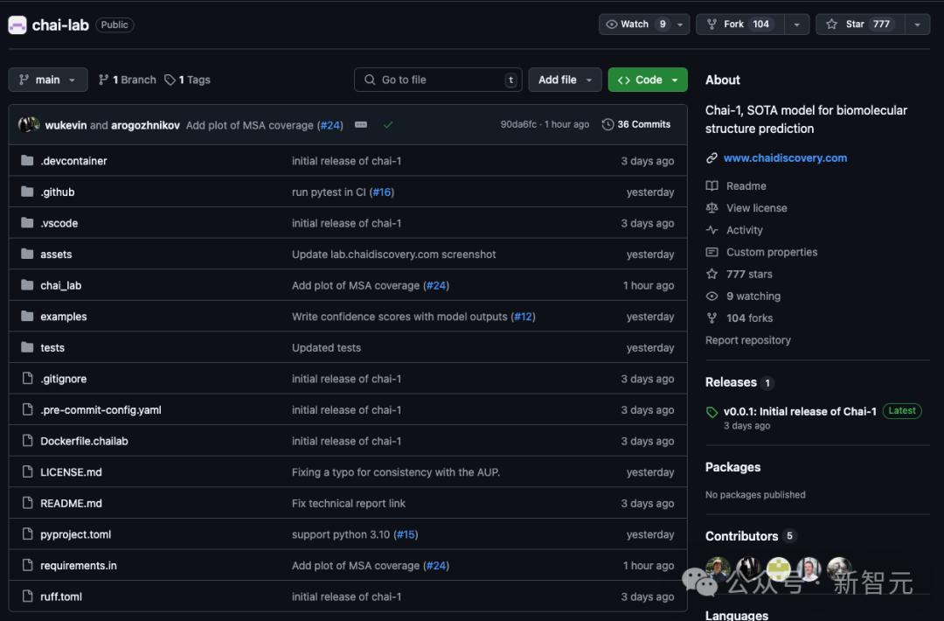Click the copy commit message icon next to #24

[x=360, y=124]
